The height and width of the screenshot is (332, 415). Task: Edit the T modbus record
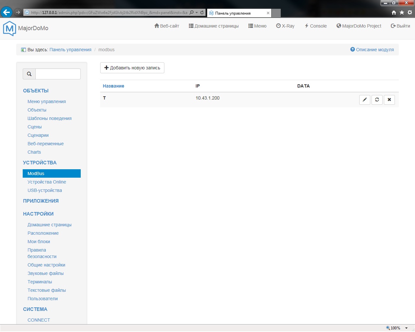pyautogui.click(x=365, y=100)
